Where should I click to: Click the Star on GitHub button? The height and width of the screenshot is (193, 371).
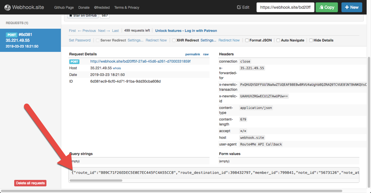[83, 16]
